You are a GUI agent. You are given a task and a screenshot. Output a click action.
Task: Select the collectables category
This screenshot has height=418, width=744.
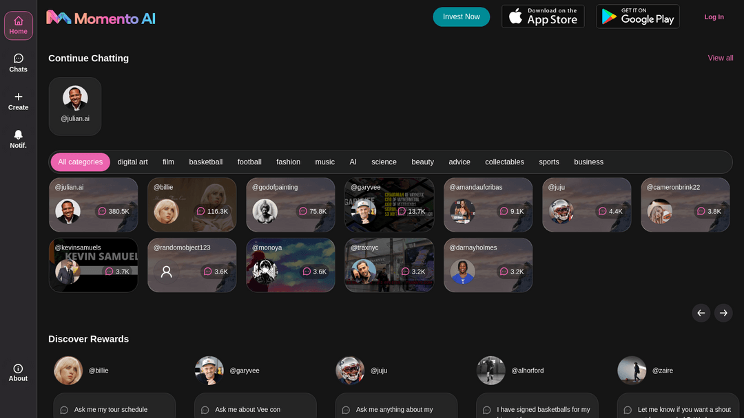pos(504,162)
